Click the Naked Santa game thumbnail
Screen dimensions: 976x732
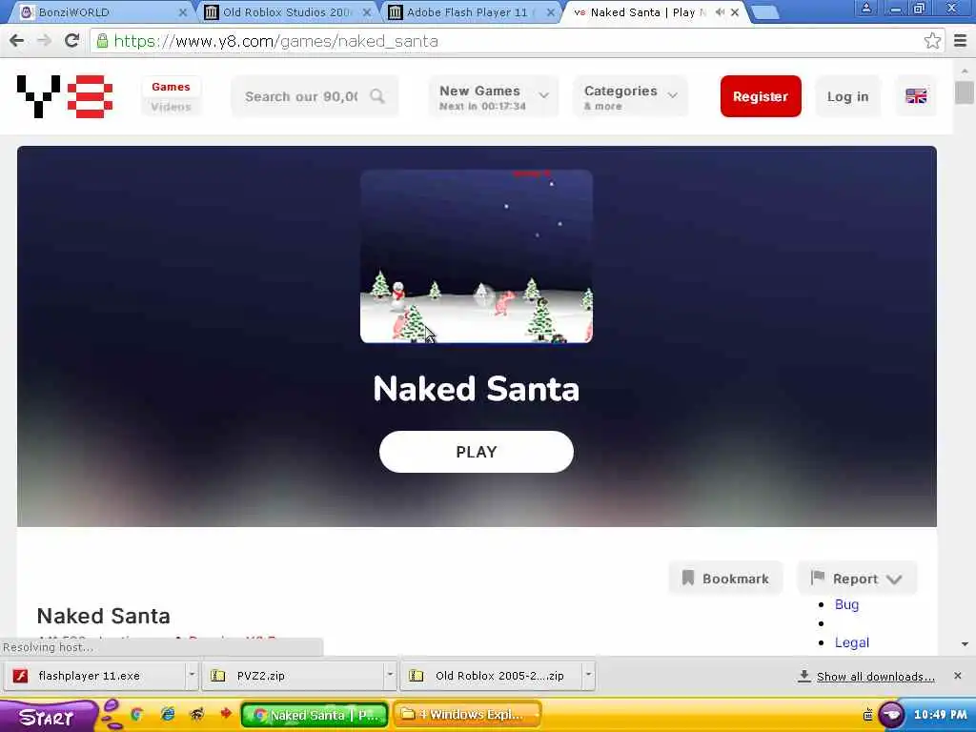coord(477,255)
